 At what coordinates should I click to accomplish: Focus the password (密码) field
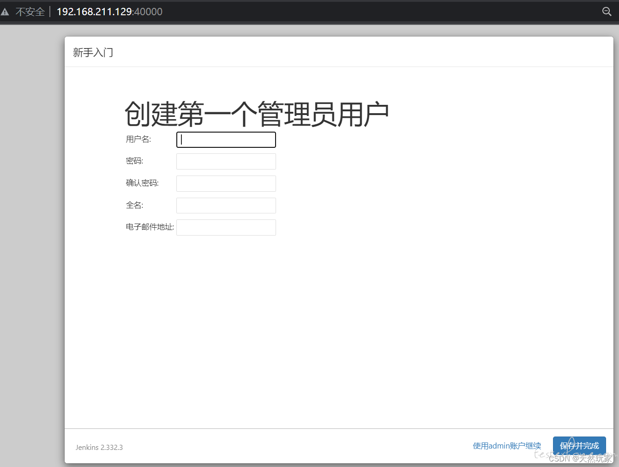tap(226, 162)
